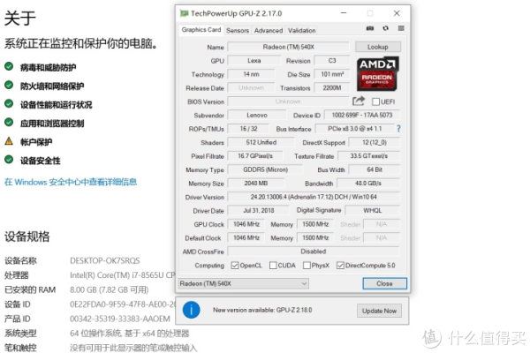The image size is (530, 353).
Task: Close the GPU-Z window with X
Action: (x=397, y=13)
